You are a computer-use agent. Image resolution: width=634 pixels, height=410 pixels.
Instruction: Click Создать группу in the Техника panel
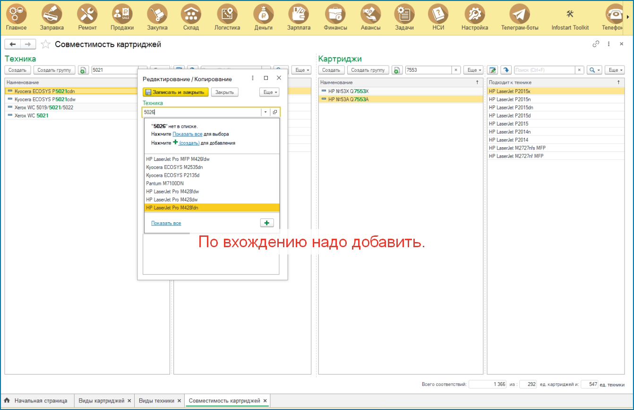coord(55,70)
